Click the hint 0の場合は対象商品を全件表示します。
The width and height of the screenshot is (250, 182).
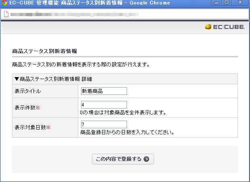tap(123, 113)
